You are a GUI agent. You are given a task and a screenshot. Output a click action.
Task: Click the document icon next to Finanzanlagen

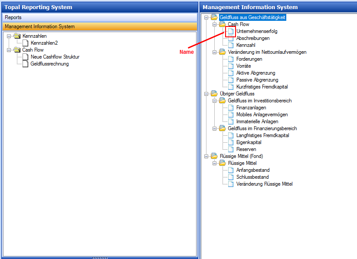[x=231, y=108]
